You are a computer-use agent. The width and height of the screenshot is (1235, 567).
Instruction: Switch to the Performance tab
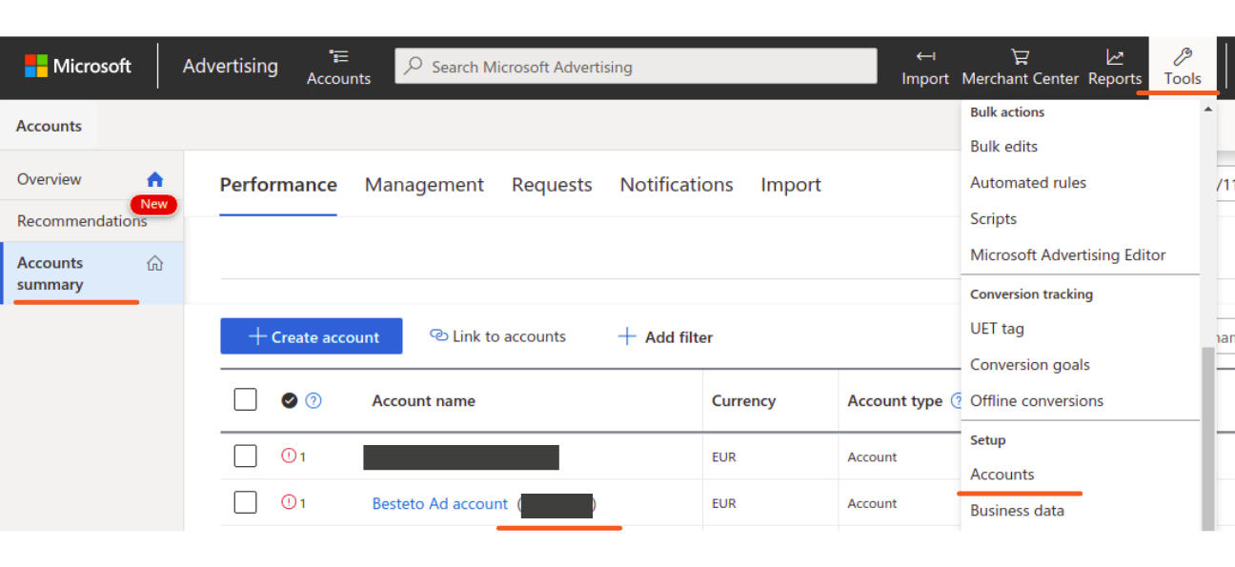pos(278,185)
